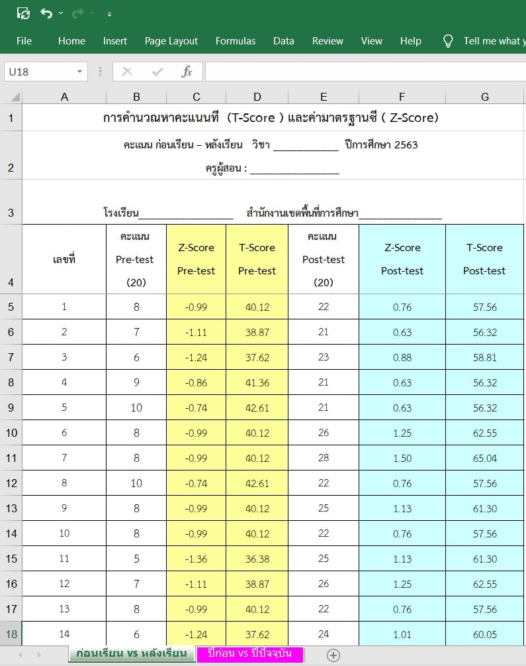
Task: Switch to the Data ribbon tab
Action: 284,41
